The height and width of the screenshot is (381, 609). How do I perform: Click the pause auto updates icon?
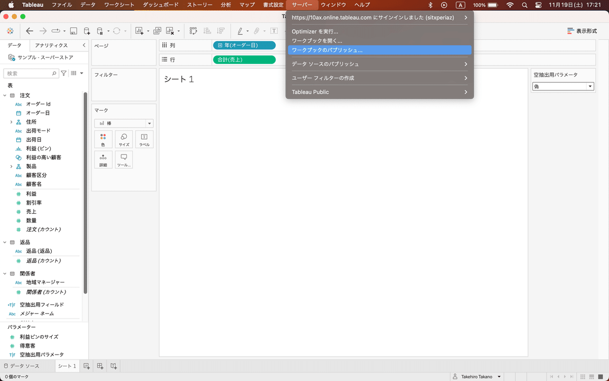pyautogui.click(x=100, y=30)
